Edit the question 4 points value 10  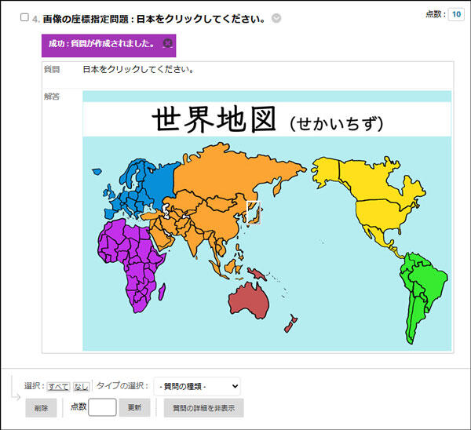point(456,14)
